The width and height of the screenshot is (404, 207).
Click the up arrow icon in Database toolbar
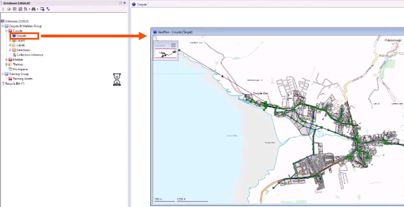[x=3, y=9]
